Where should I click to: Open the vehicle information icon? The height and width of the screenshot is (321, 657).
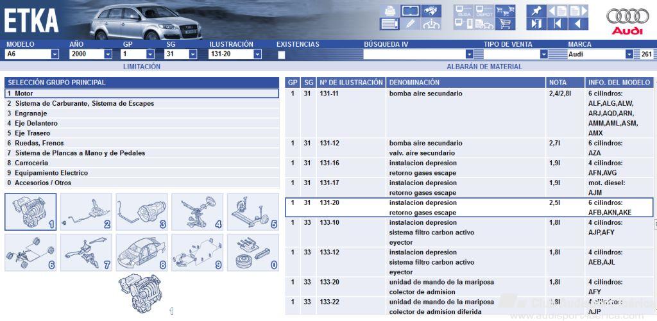431,24
